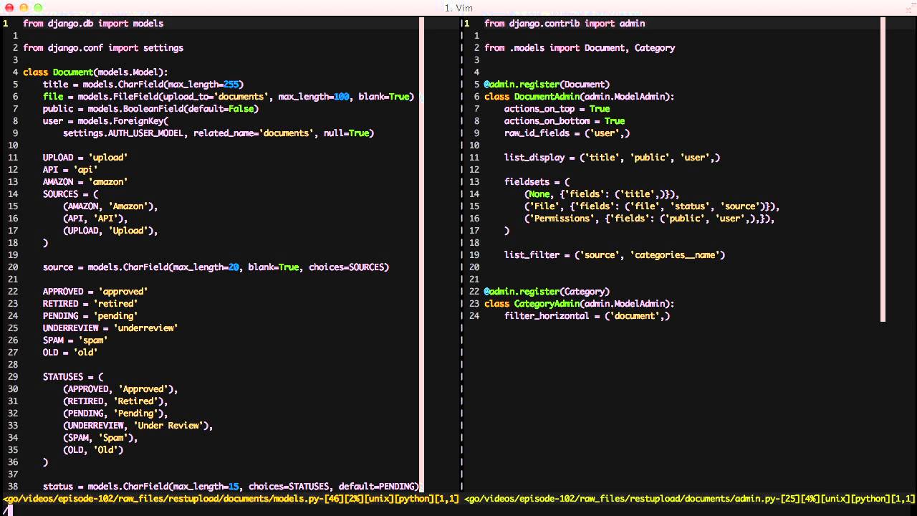
Task: Click the "RETIRED = 'retired'" line
Action: point(90,304)
